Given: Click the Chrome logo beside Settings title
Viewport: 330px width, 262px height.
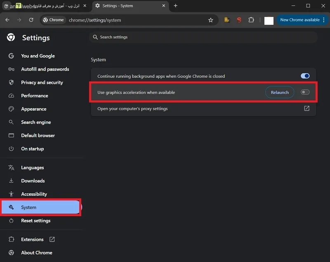Looking at the screenshot, I should point(11,37).
